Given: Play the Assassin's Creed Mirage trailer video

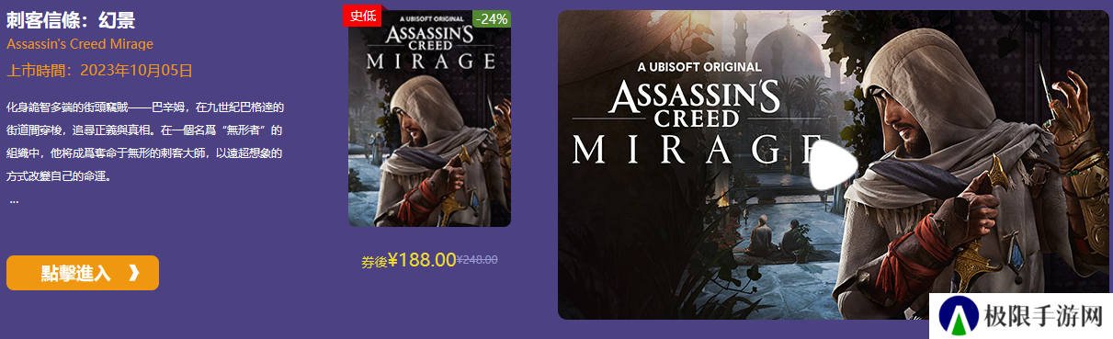Looking at the screenshot, I should coord(834,165).
